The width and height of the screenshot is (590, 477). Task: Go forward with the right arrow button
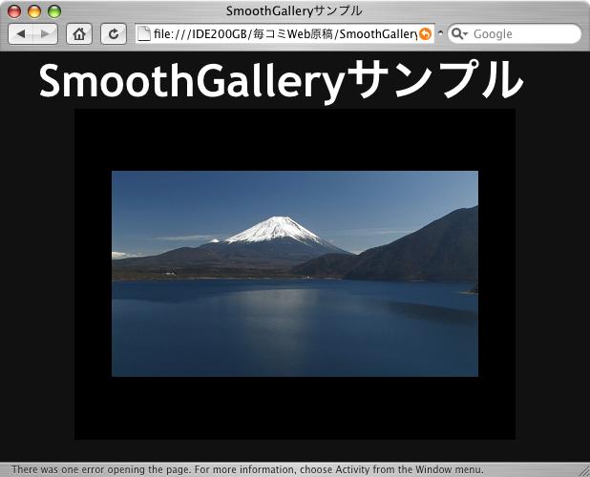[x=45, y=34]
